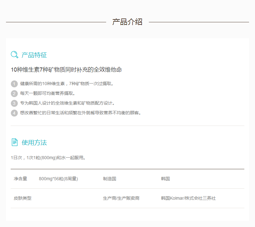The height and width of the screenshot is (227, 255).
Task: Click the 每天一颗即可均衡营养摄取 feature line
Action: click(48, 94)
